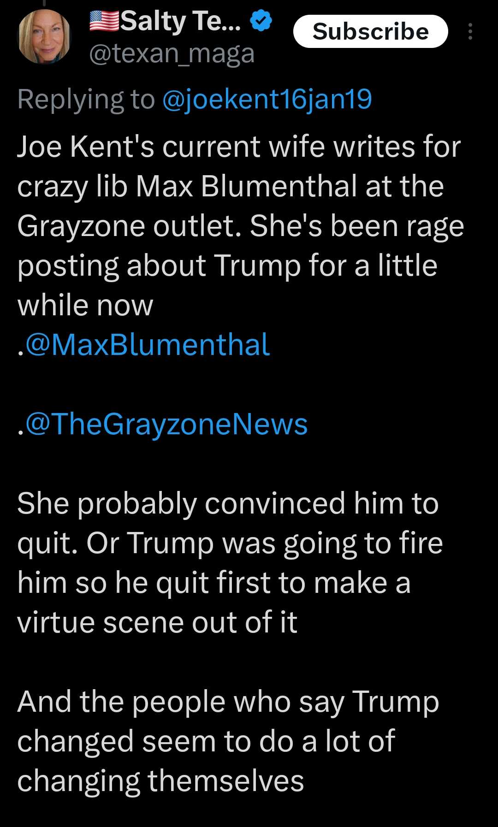Open the Salty Te... display name

coord(180,21)
